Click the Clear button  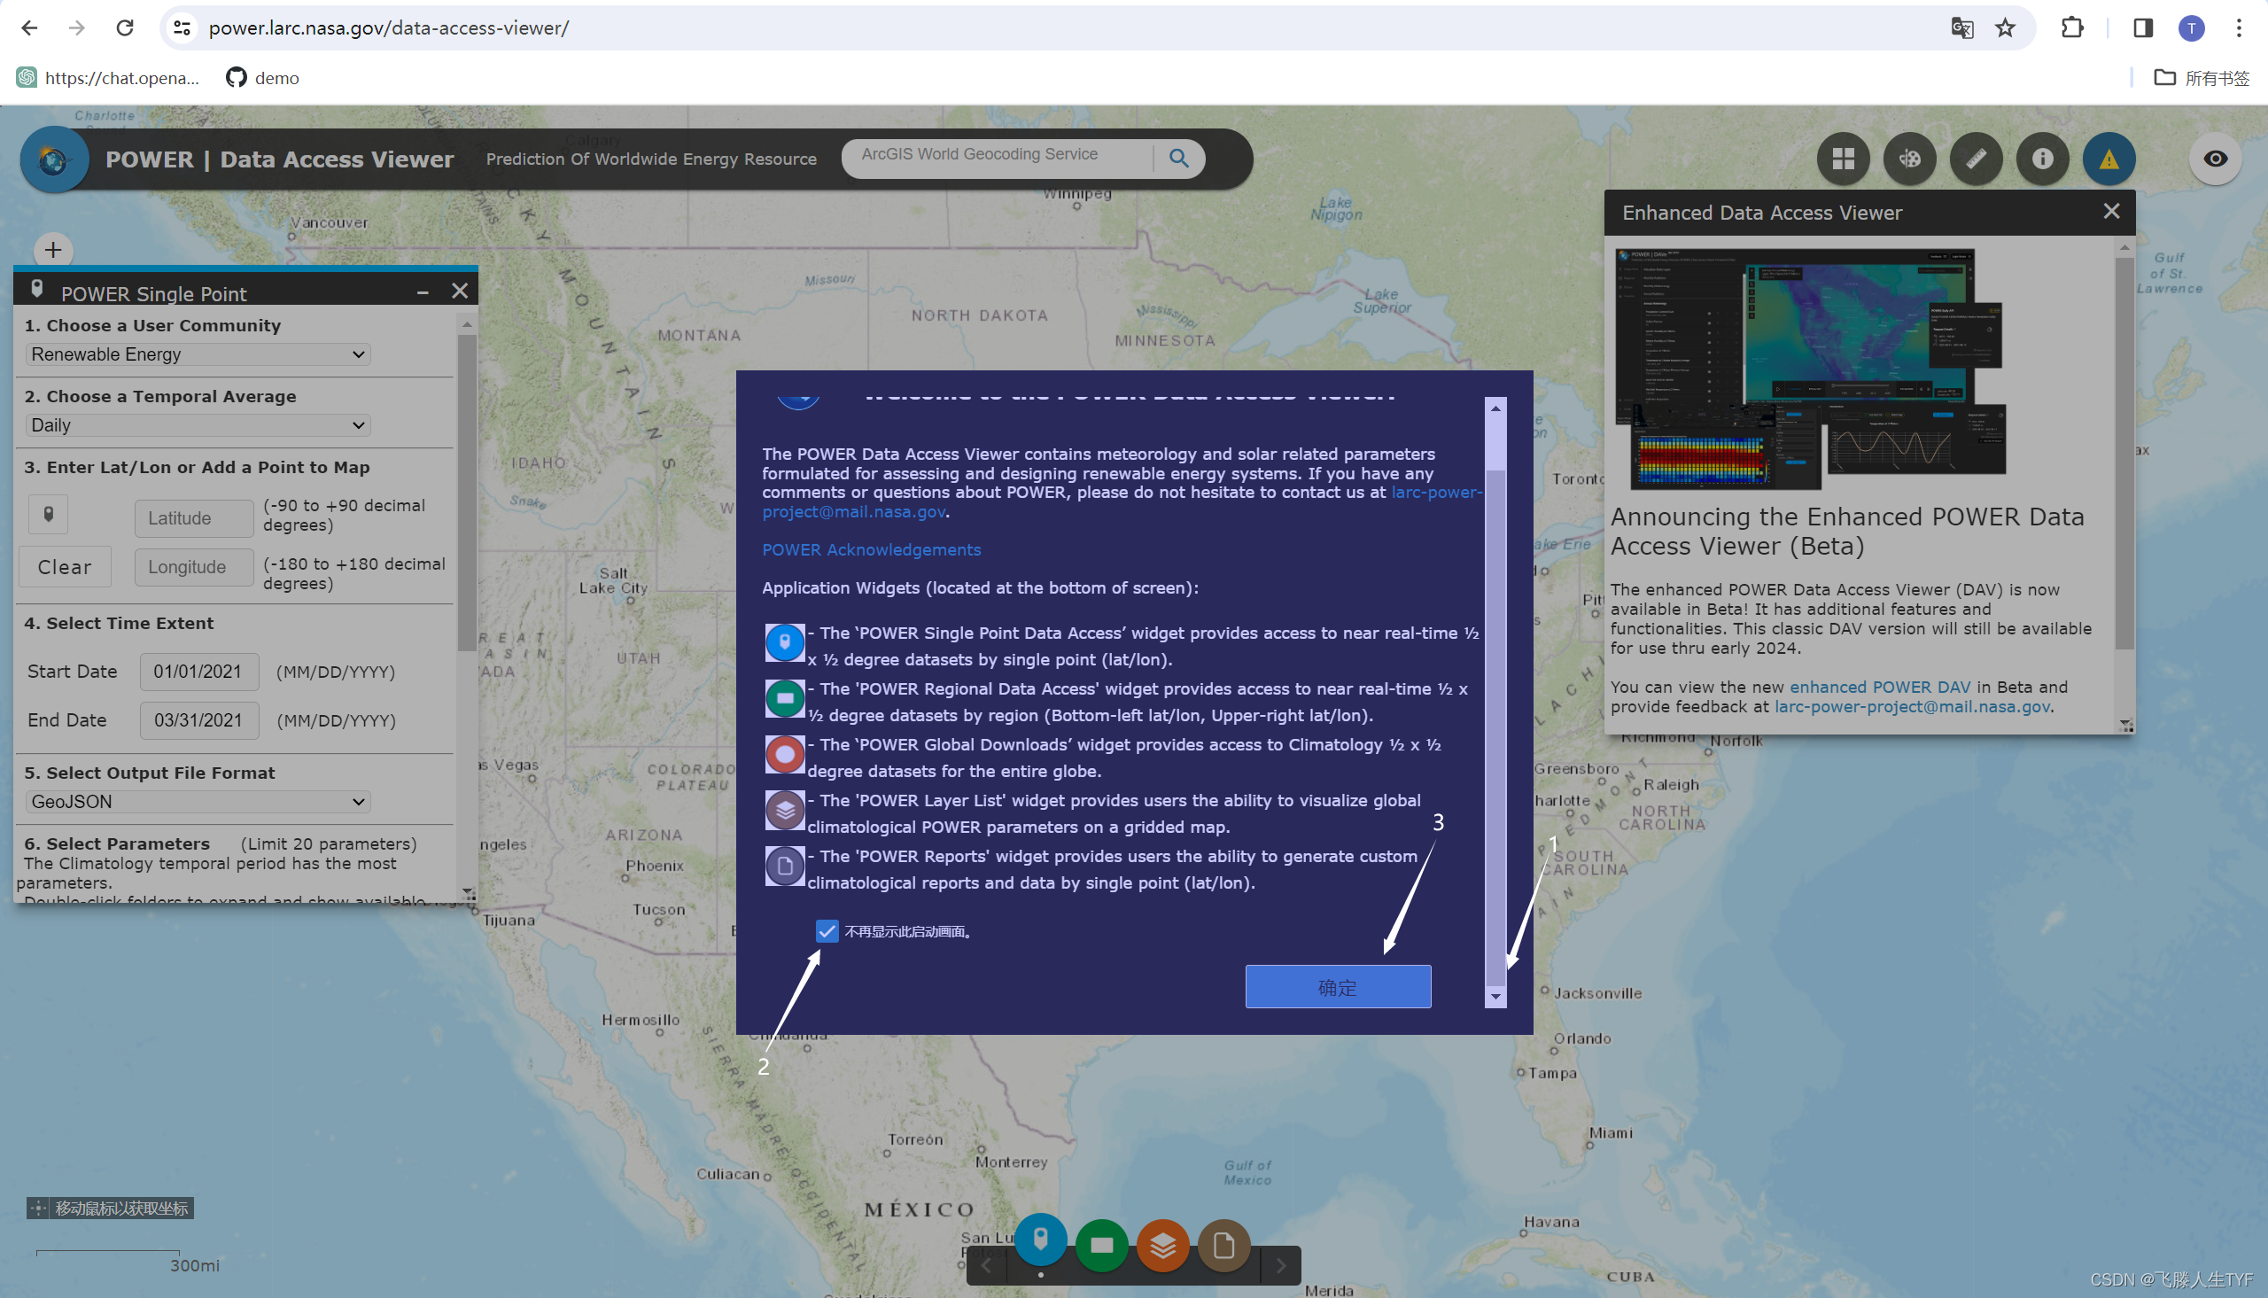tap(65, 567)
